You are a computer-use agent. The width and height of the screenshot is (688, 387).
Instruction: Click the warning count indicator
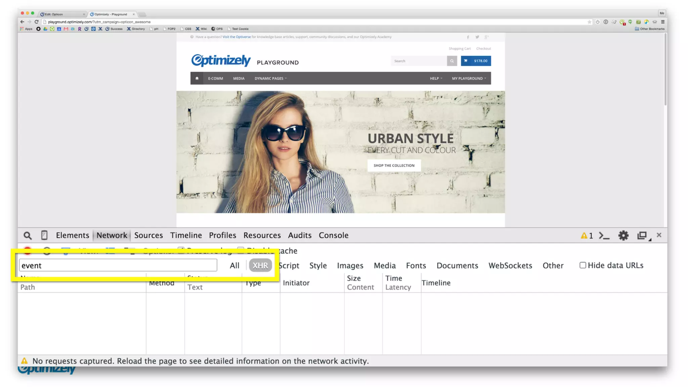point(587,235)
